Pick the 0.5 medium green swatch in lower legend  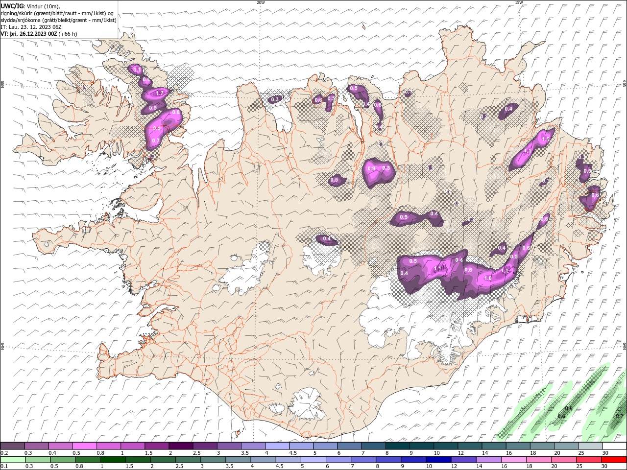[64, 460]
